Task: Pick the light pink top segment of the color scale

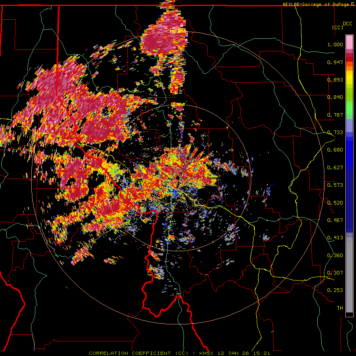Action: point(349,42)
